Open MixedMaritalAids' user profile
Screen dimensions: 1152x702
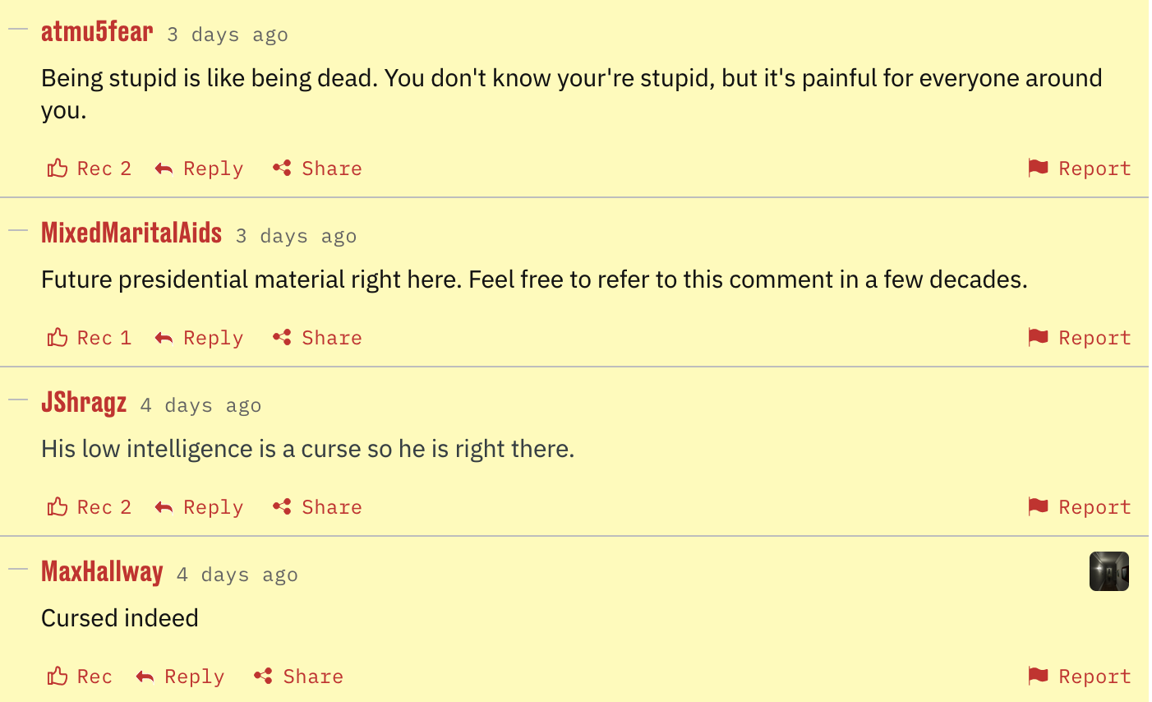click(131, 233)
